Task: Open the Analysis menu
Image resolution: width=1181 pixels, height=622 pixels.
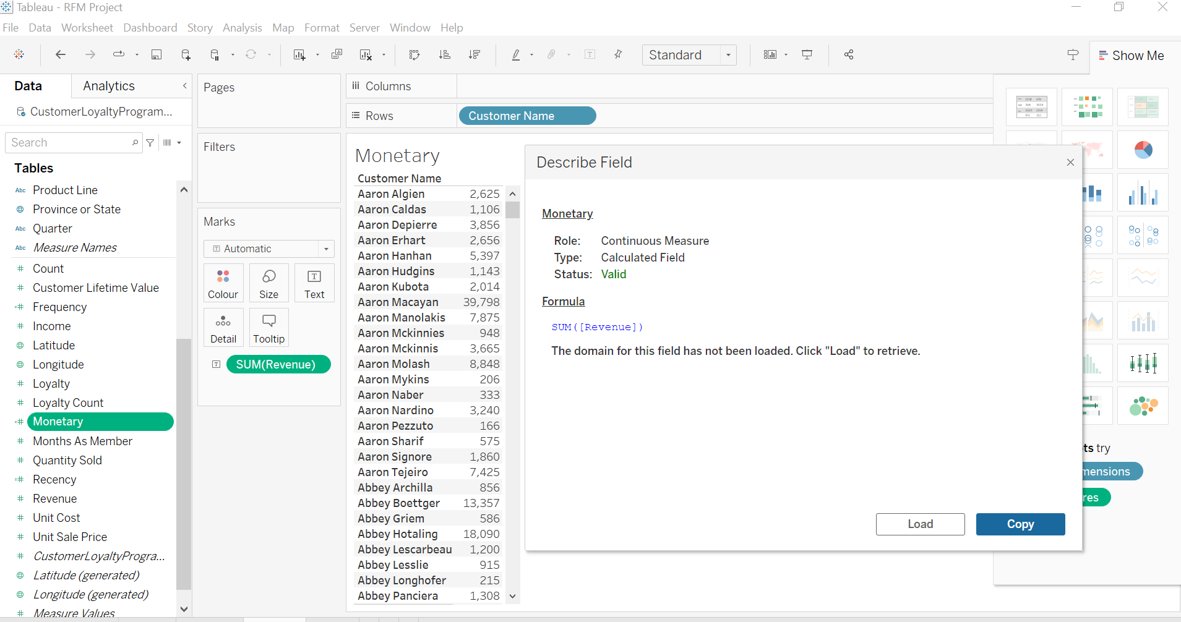Action: coord(242,28)
